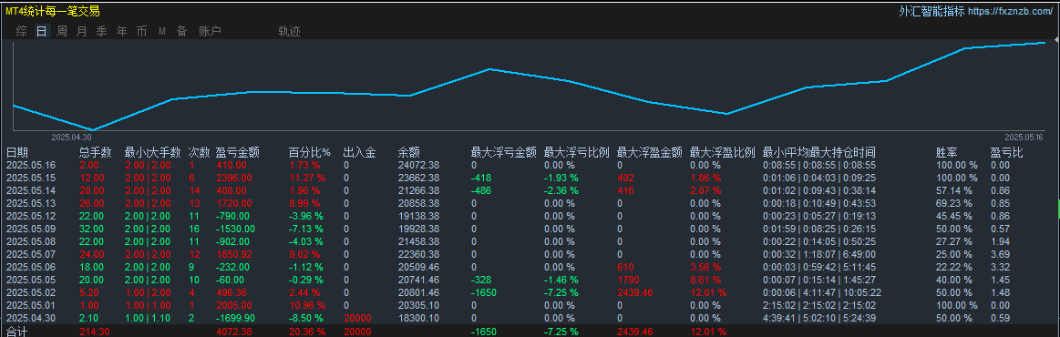This screenshot has width=1060, height=337.
Task: Click the trade count 16
Action: [194, 229]
